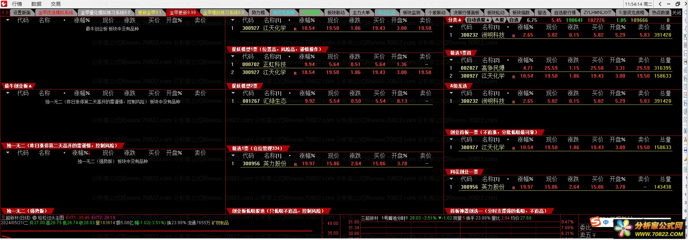Click the Sogou S input method icon
This screenshot has height=240, width=689.
pos(596,222)
